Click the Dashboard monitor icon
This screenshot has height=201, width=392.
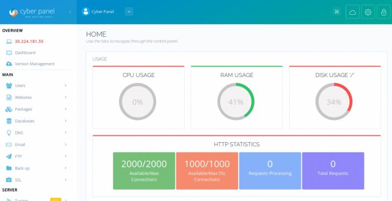[9, 53]
